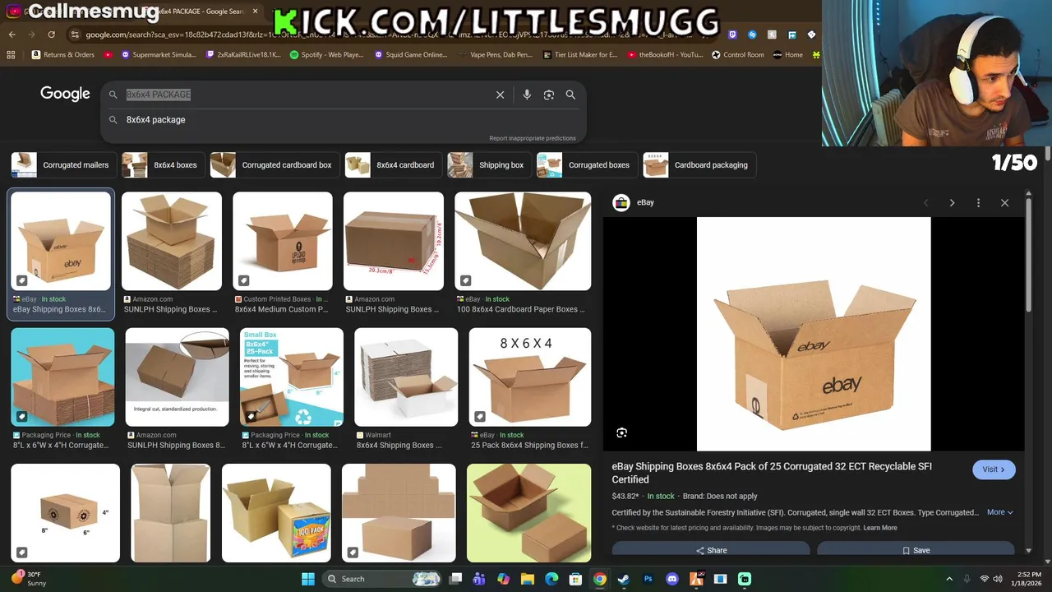The image size is (1052, 592).
Task: Open the clock showing 2:52 PM
Action: pyautogui.click(x=1027, y=579)
